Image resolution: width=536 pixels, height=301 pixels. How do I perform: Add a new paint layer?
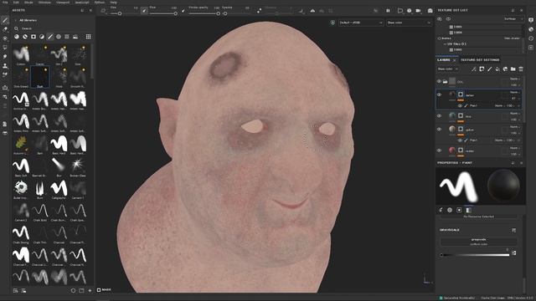[489, 69]
